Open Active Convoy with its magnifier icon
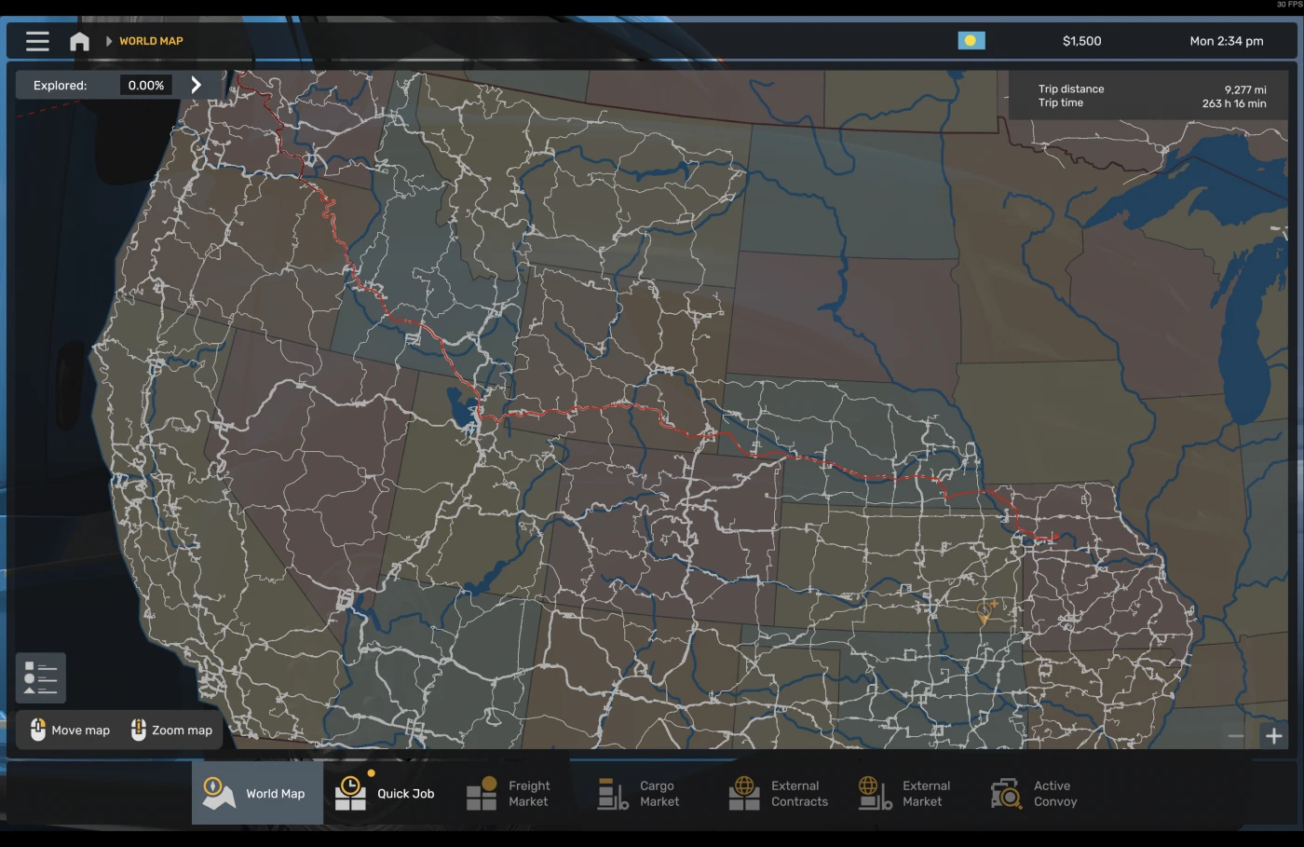Screen dimensions: 1304x847 coord(1006,791)
